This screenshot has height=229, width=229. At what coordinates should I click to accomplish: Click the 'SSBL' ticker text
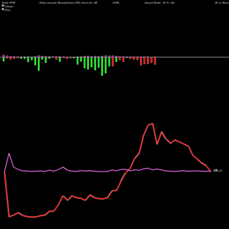pyautogui.click(x=116, y=3)
